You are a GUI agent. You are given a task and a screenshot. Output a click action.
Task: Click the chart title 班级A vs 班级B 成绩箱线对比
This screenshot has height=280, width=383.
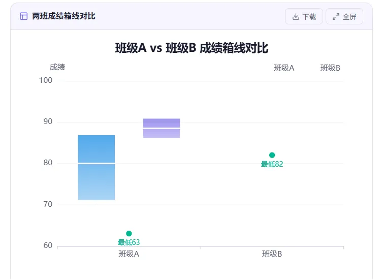191,48
